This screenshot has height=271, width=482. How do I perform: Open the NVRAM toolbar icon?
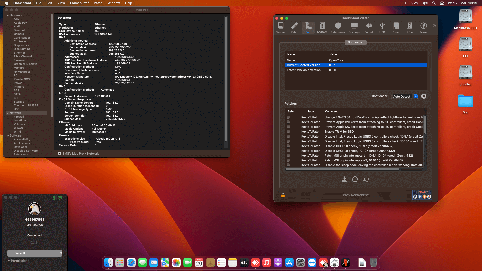coord(322,28)
